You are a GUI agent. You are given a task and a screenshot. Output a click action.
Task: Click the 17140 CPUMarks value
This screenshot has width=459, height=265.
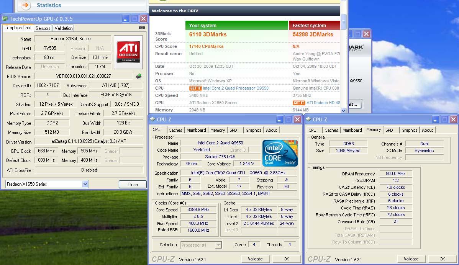(207, 46)
